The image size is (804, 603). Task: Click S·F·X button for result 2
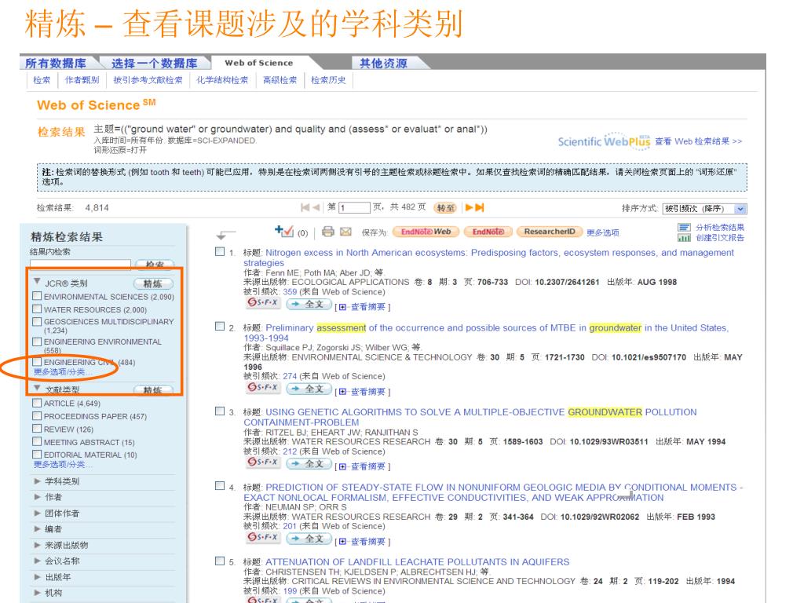pos(262,388)
